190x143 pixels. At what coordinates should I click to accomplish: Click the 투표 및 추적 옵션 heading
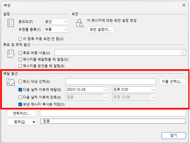pos(17,45)
